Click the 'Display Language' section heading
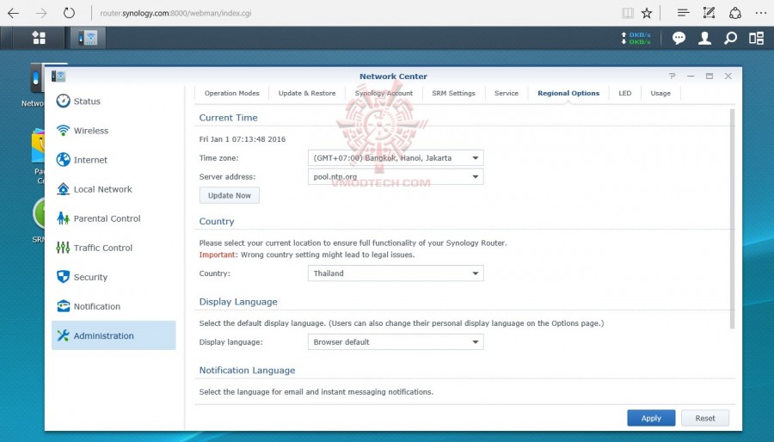 point(238,302)
